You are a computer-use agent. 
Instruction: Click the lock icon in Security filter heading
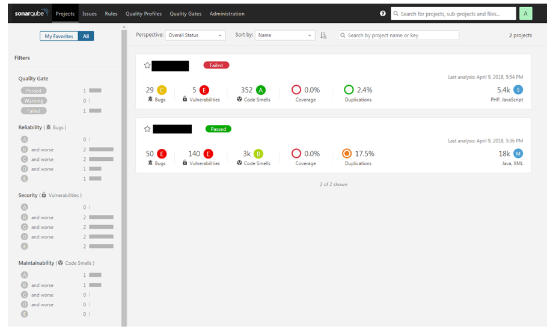click(44, 195)
